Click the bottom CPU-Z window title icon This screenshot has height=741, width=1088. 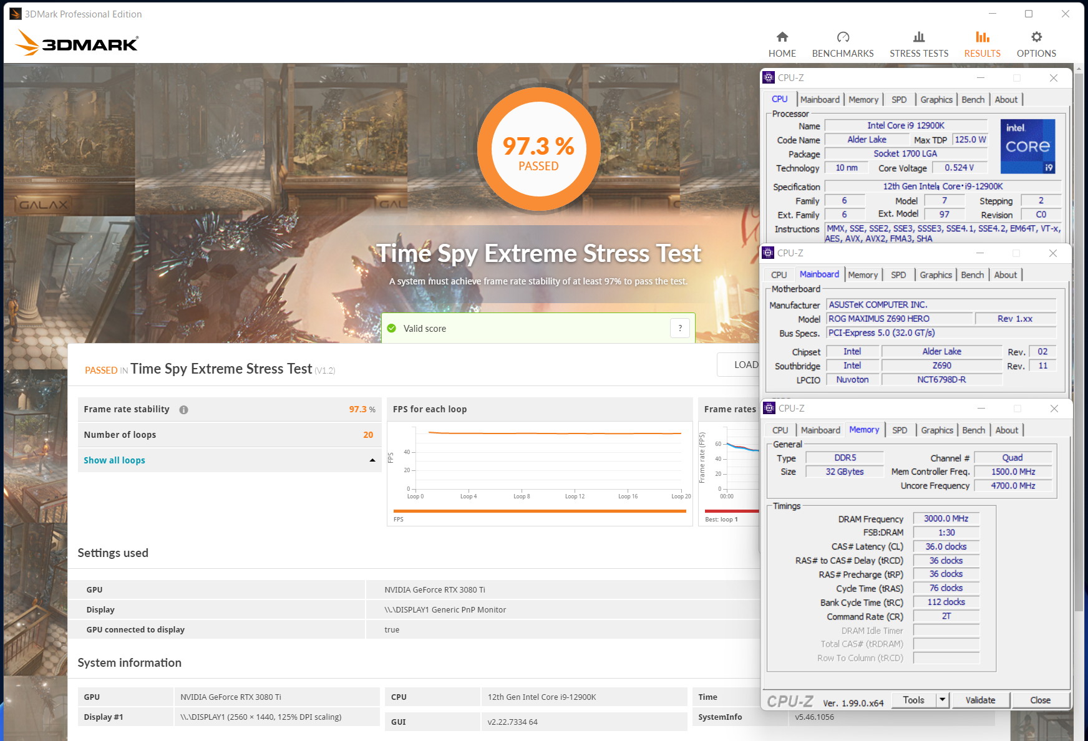pyautogui.click(x=769, y=409)
